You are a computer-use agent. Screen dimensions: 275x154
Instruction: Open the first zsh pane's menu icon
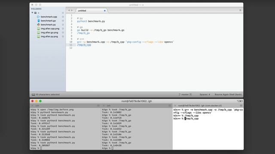[x=98, y=106]
